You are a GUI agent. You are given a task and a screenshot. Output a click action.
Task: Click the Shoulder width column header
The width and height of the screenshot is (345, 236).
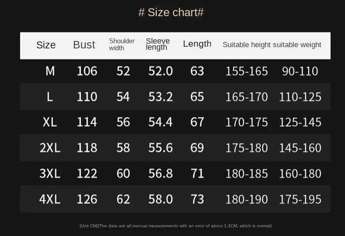[121, 44]
